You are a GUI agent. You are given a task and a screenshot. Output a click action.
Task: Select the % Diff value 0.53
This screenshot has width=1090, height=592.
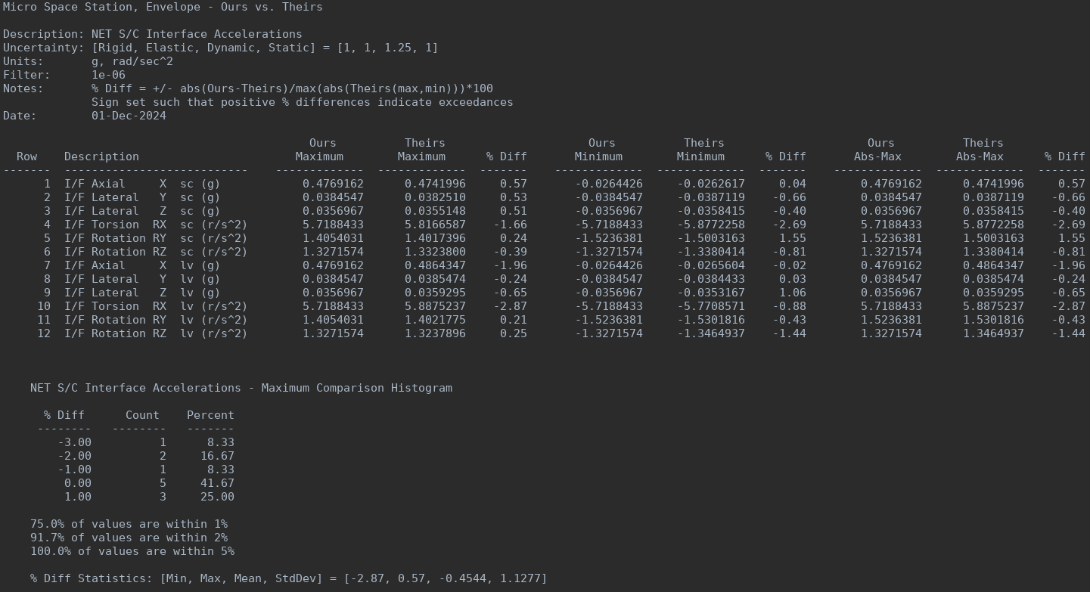[x=514, y=197]
